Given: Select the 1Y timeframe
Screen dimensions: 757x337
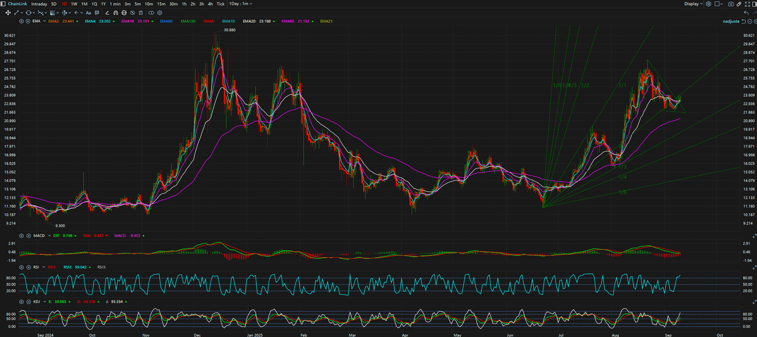Looking at the screenshot, I should click(x=103, y=4).
